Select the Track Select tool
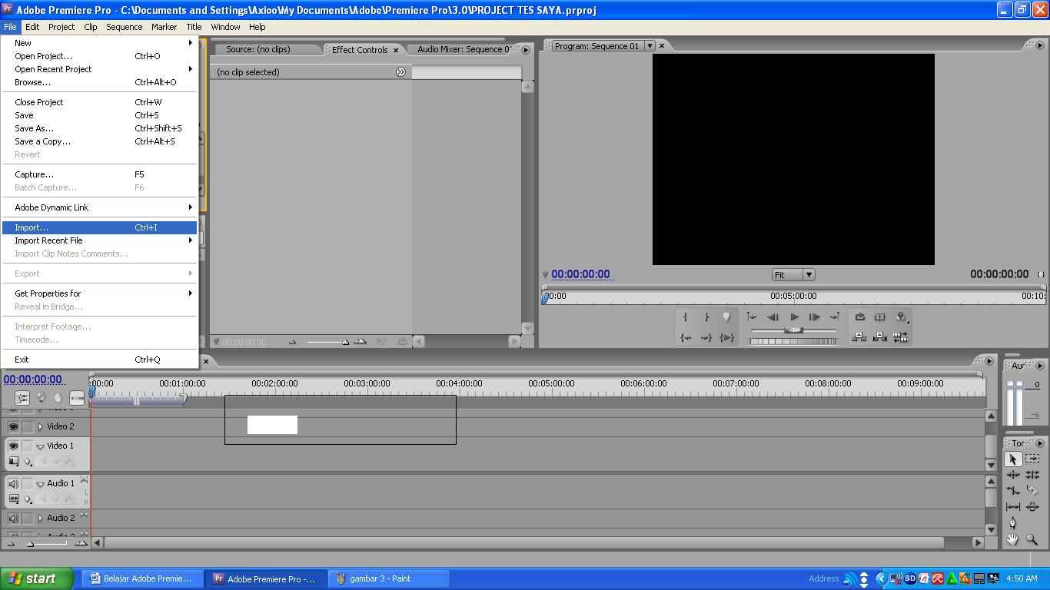Viewport: 1050px width, 590px height. coord(1032,459)
